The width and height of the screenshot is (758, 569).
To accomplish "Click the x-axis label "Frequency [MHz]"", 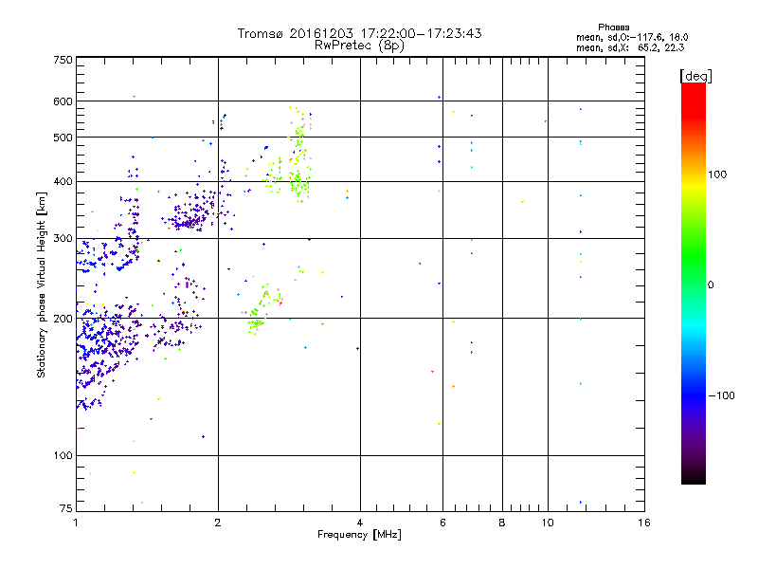I will pos(359,534).
